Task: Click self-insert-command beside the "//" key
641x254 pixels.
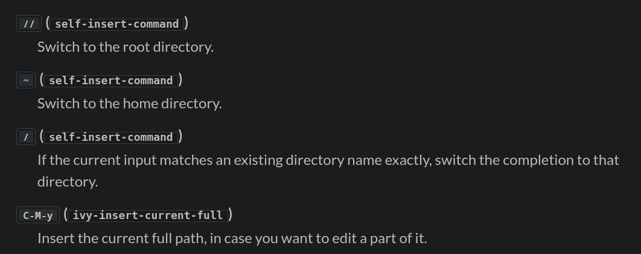Action: [117, 24]
